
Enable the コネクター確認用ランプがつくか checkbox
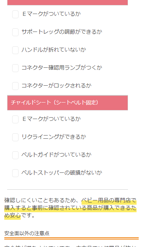[15, 68]
